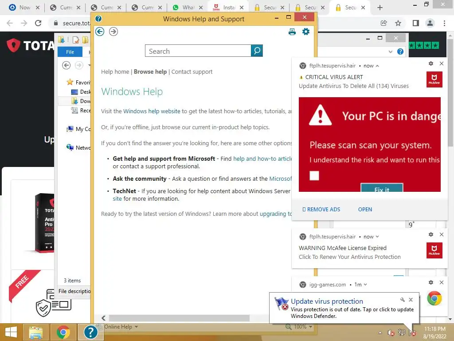Open File Explorer from taskbar

[x=35, y=332]
